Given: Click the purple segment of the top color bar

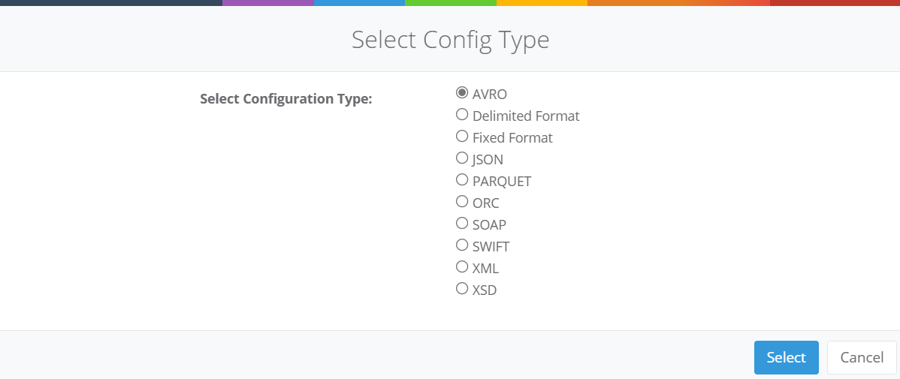Looking at the screenshot, I should pos(267,2).
